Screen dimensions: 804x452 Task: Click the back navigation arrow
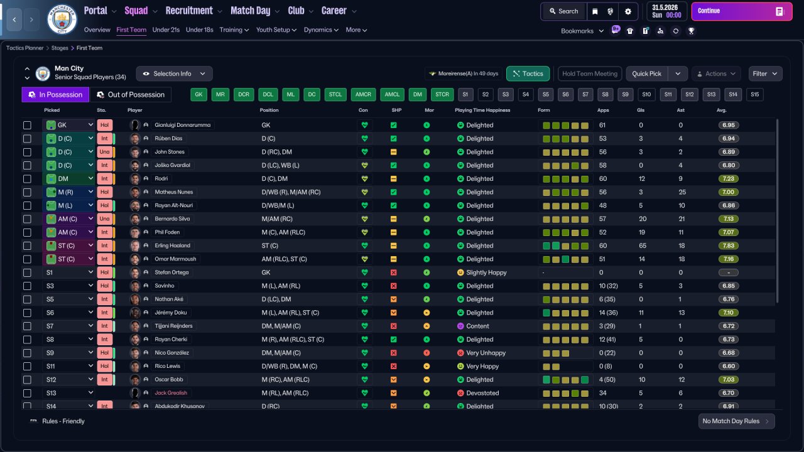[13, 19]
